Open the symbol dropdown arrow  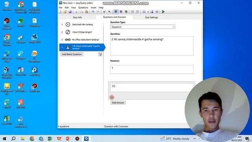[x=148, y=12]
